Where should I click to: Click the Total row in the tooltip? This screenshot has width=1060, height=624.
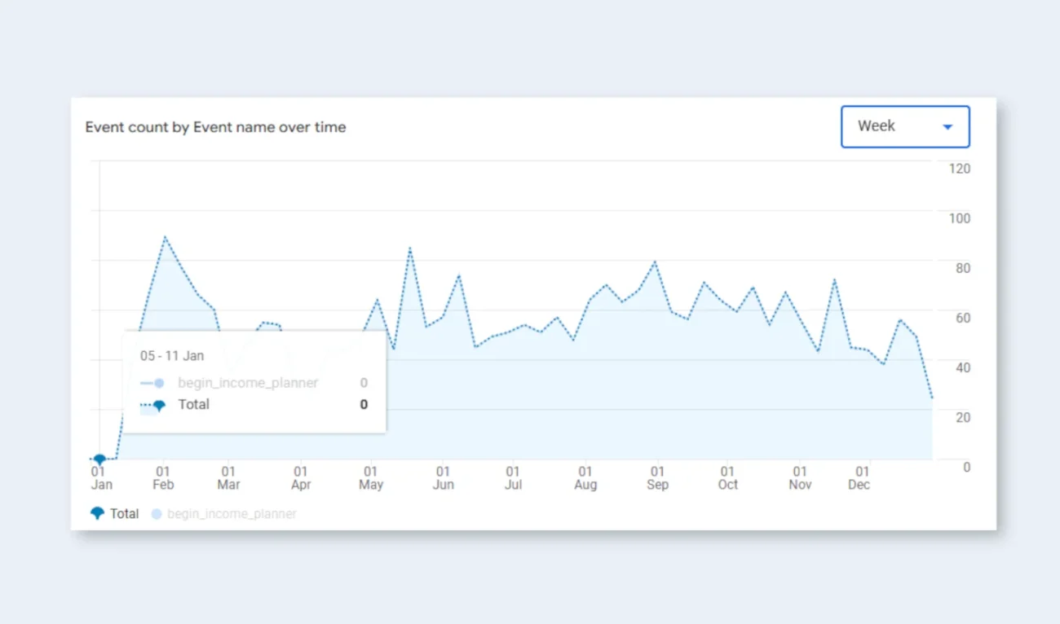(x=254, y=405)
